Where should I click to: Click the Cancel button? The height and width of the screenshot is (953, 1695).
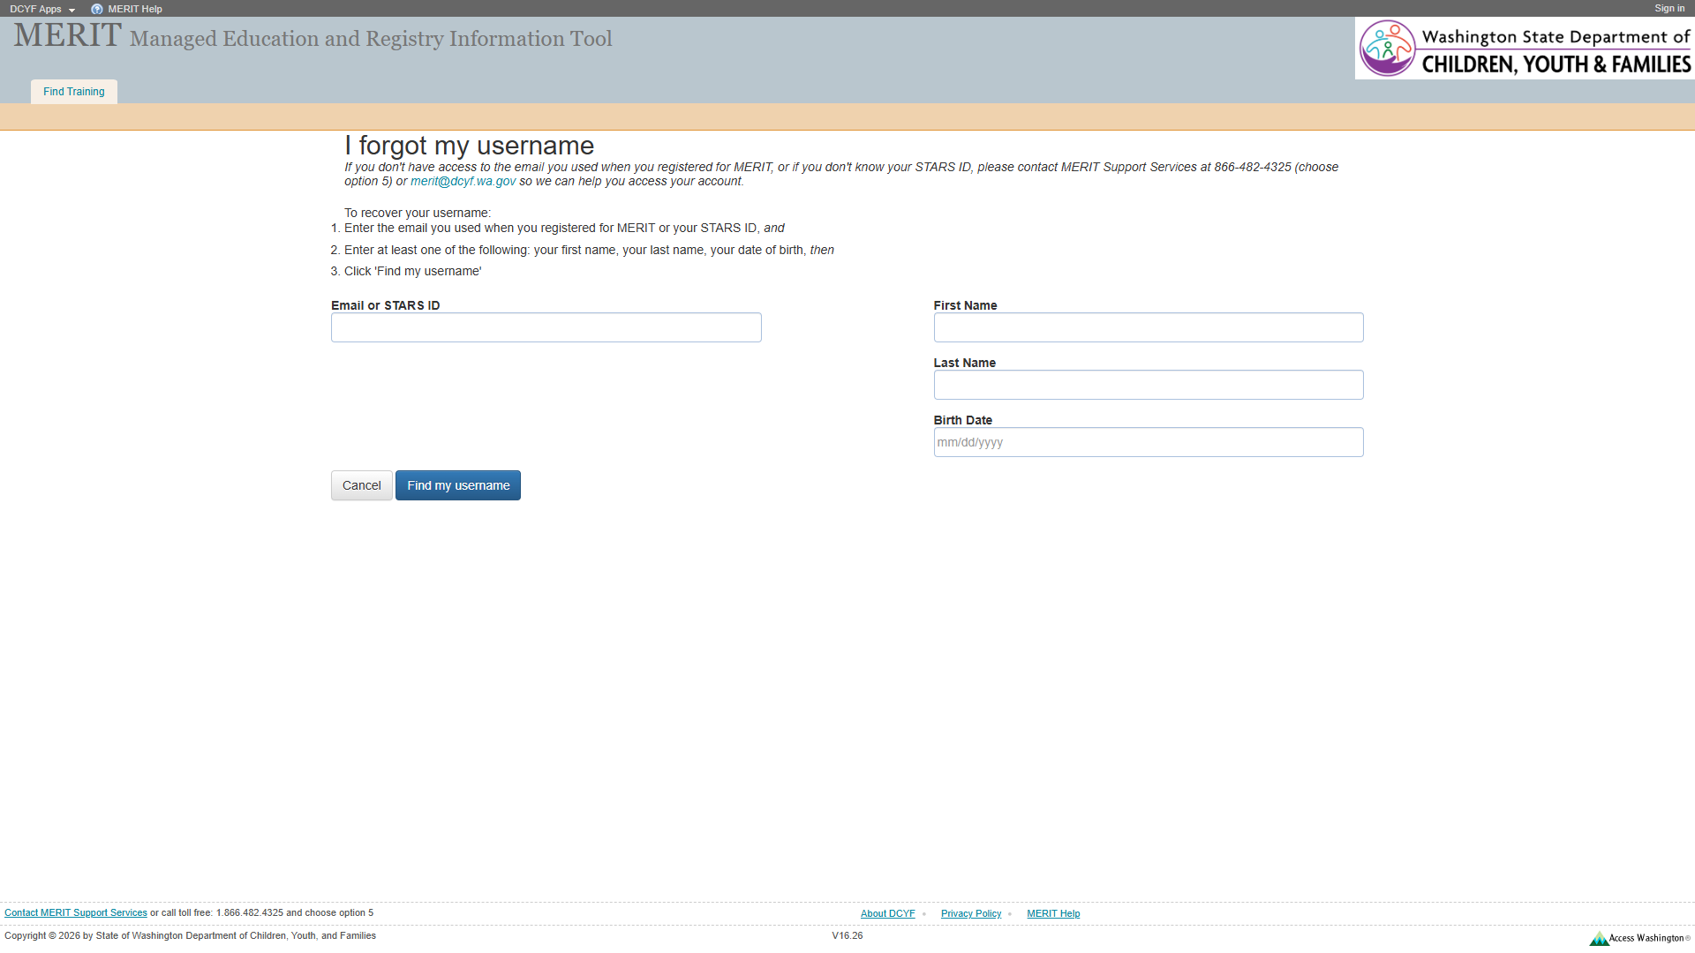[x=361, y=485]
